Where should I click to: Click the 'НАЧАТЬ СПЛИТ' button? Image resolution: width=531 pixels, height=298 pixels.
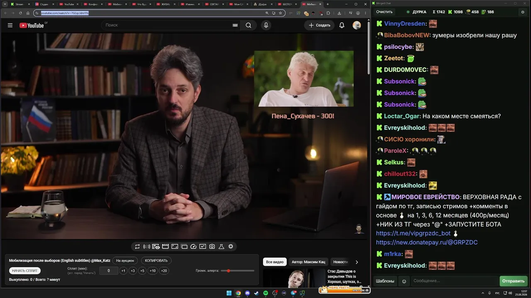coord(25,271)
